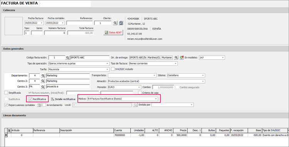
Task: Expand the Tipo de operación dropdown
Action: (108, 63)
